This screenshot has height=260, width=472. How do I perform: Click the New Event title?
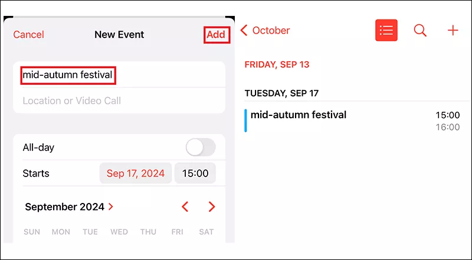pyautogui.click(x=119, y=35)
